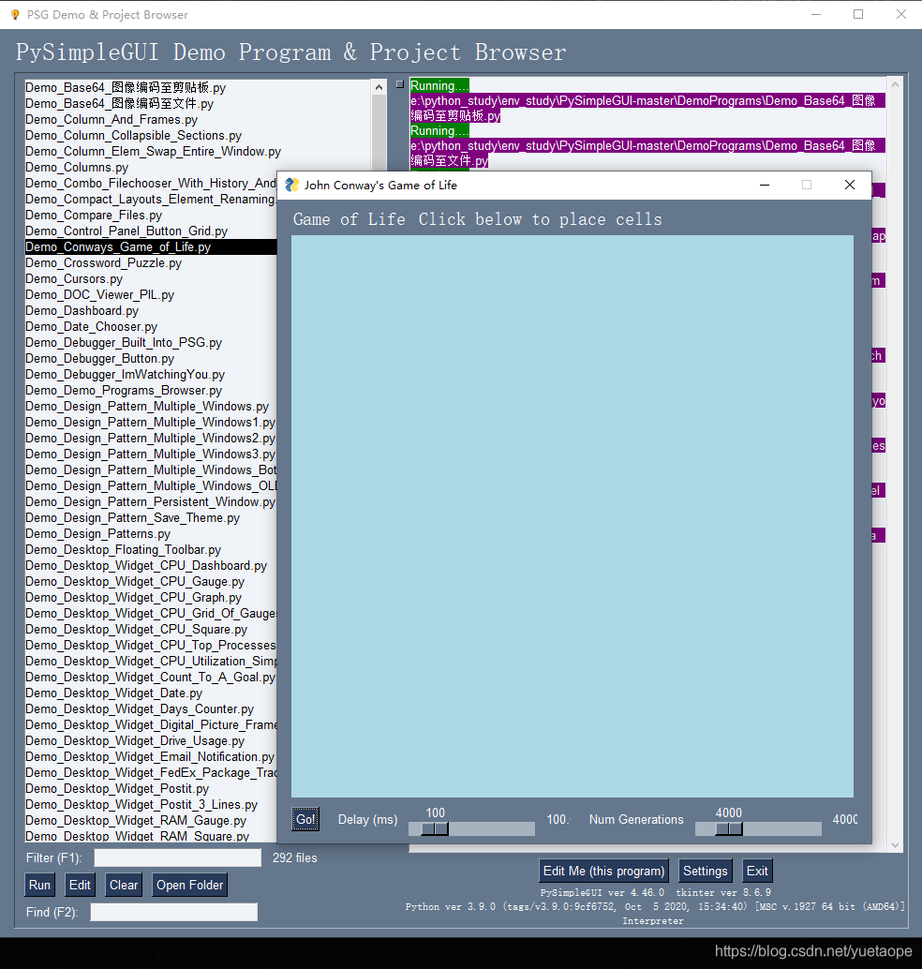Image resolution: width=922 pixels, height=969 pixels.
Task: Click the Num Generations slider handle
Action: coord(729,828)
